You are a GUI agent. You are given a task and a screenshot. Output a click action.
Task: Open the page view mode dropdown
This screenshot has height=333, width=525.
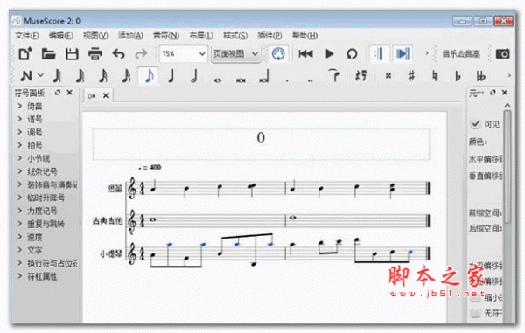[235, 54]
